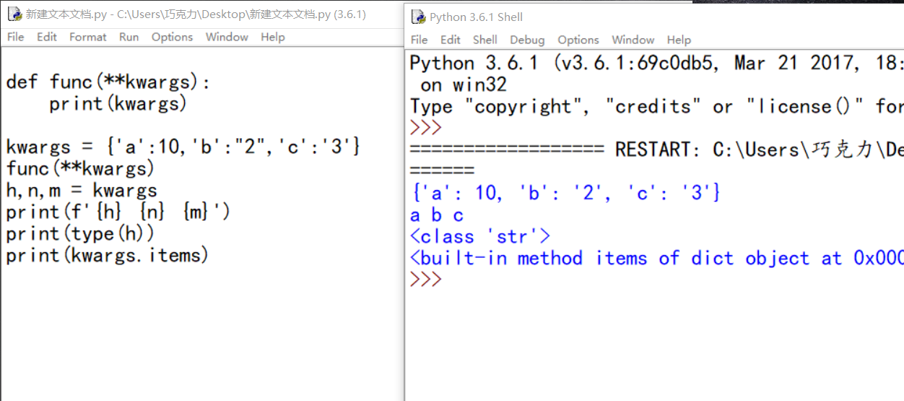Open Run menu in the editor window
Image resolution: width=904 pixels, height=401 pixels.
coord(129,37)
